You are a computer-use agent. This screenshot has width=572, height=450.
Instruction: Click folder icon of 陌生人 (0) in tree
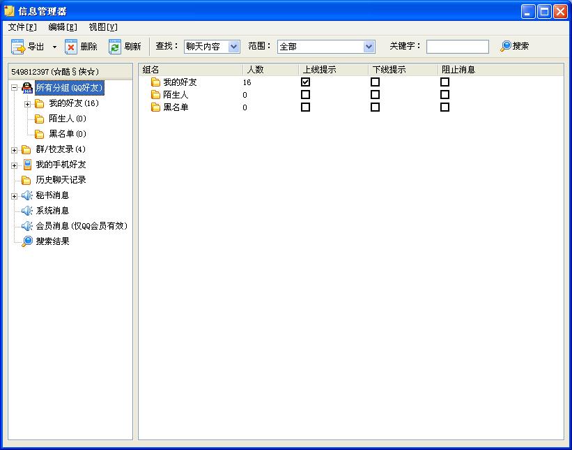pos(40,119)
